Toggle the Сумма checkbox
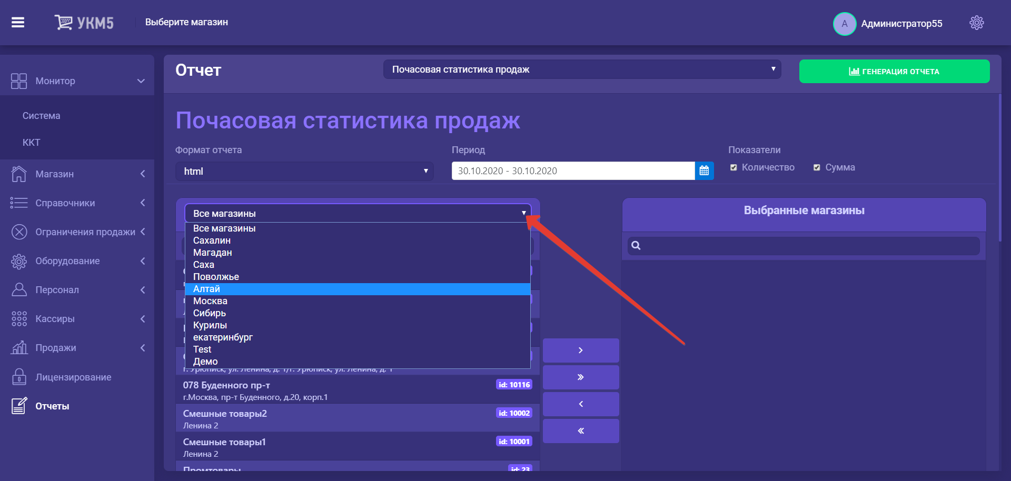 pos(817,167)
